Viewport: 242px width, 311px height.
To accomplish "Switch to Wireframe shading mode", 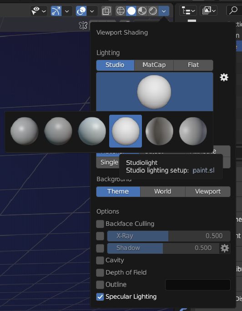I will 121,11.
